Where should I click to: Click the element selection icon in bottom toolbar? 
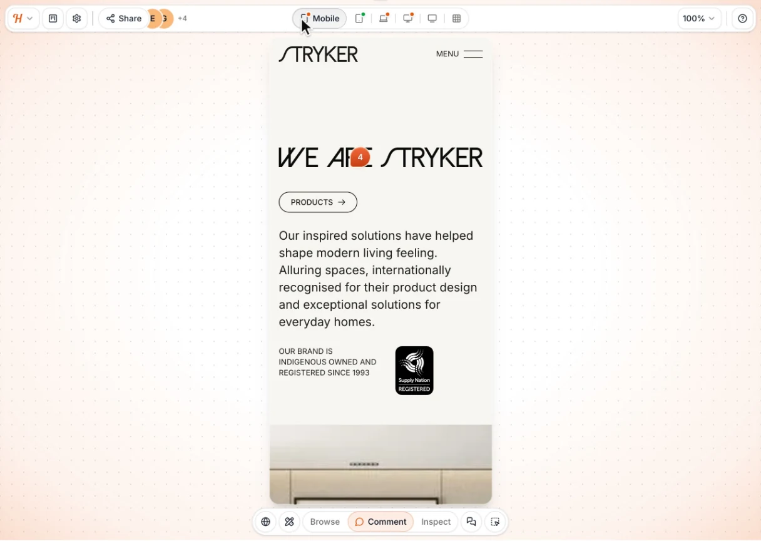pos(495,522)
